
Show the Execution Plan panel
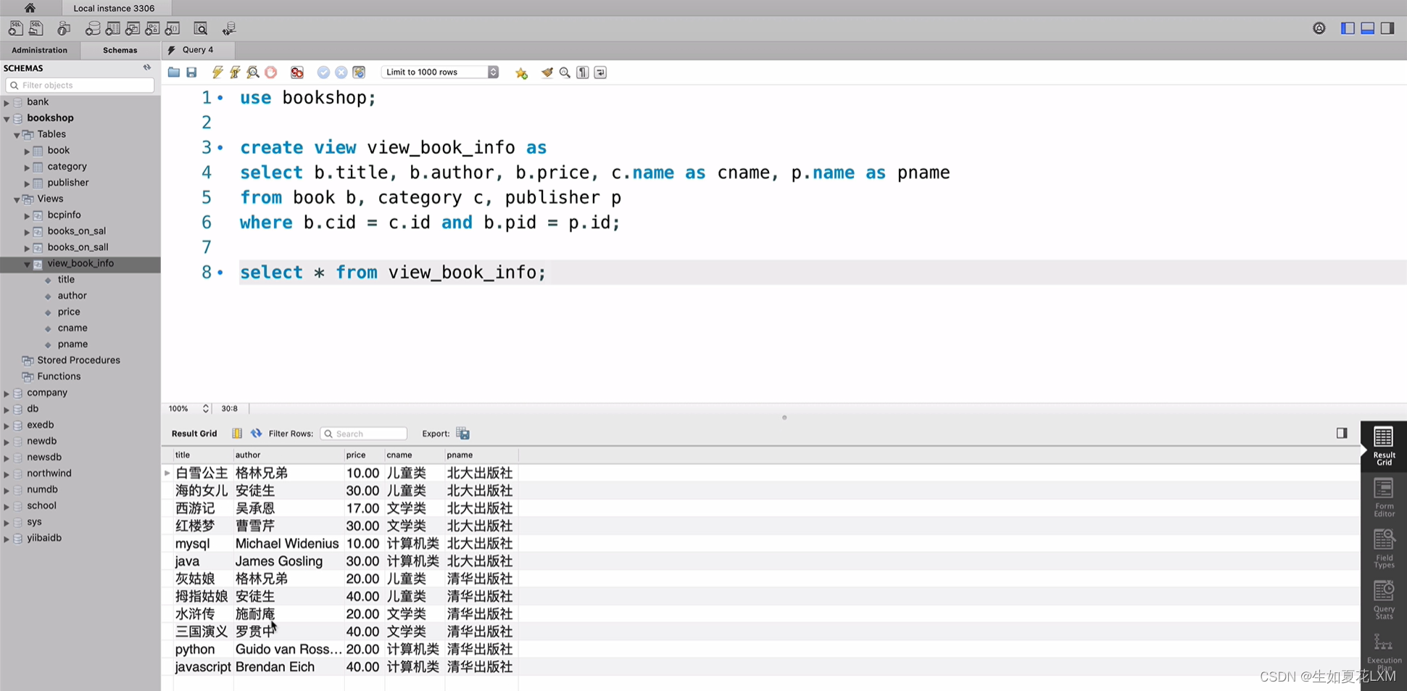point(1384,650)
